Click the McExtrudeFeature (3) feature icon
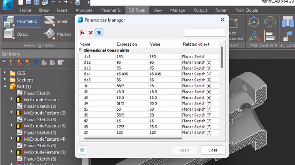Viewport: 295px width, 165px height. (19, 126)
